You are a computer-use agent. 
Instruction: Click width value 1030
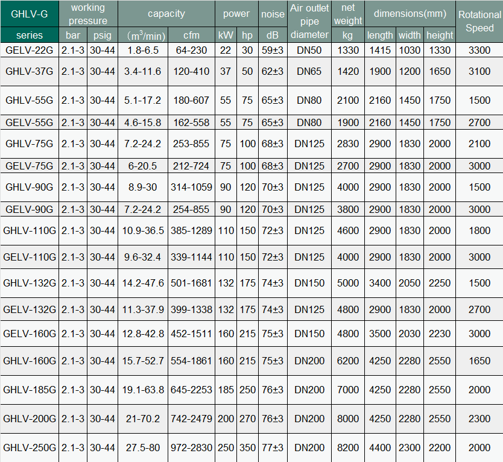click(x=410, y=50)
